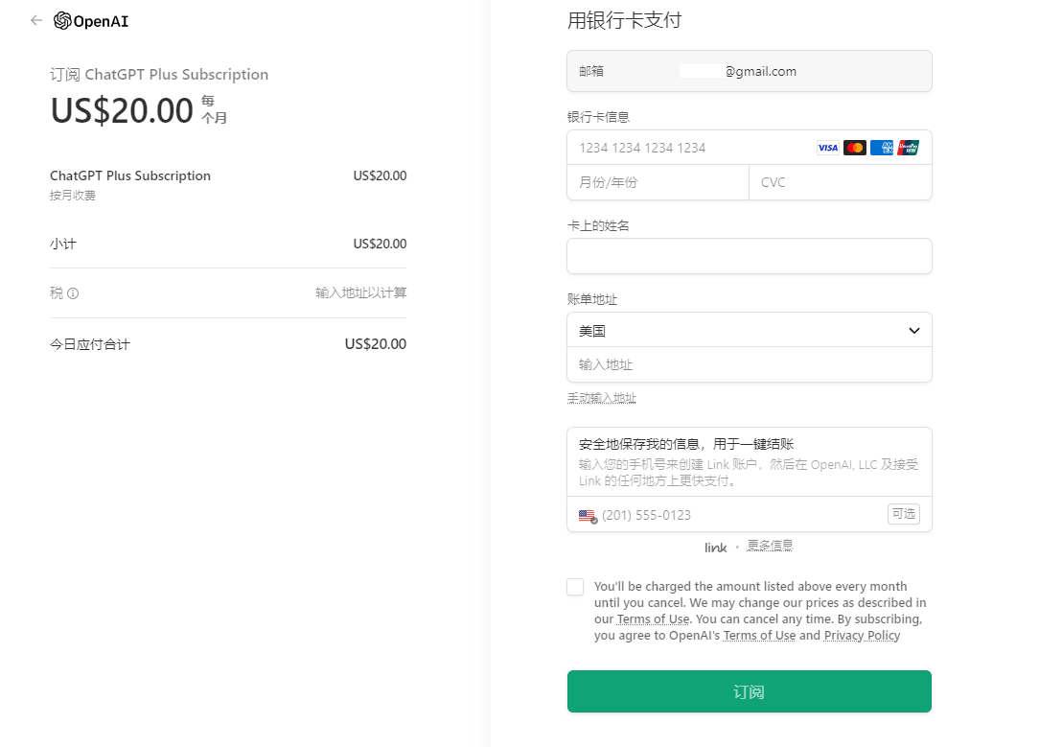Click the Mastercard icon
The height and width of the screenshot is (747, 1039).
854,148
